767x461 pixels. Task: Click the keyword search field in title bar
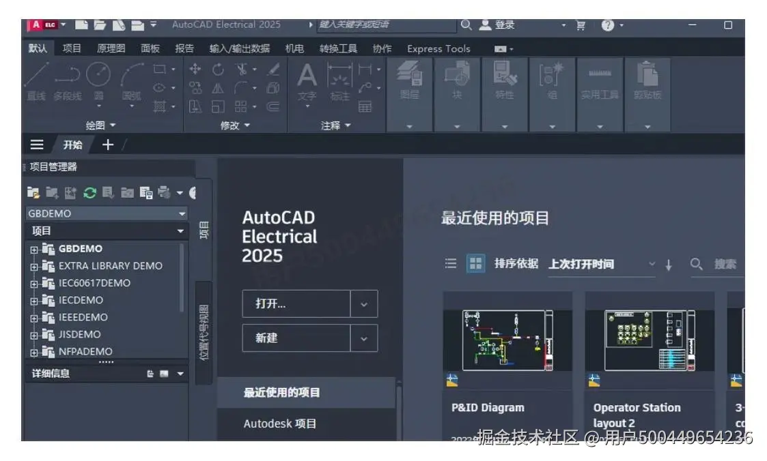point(387,25)
